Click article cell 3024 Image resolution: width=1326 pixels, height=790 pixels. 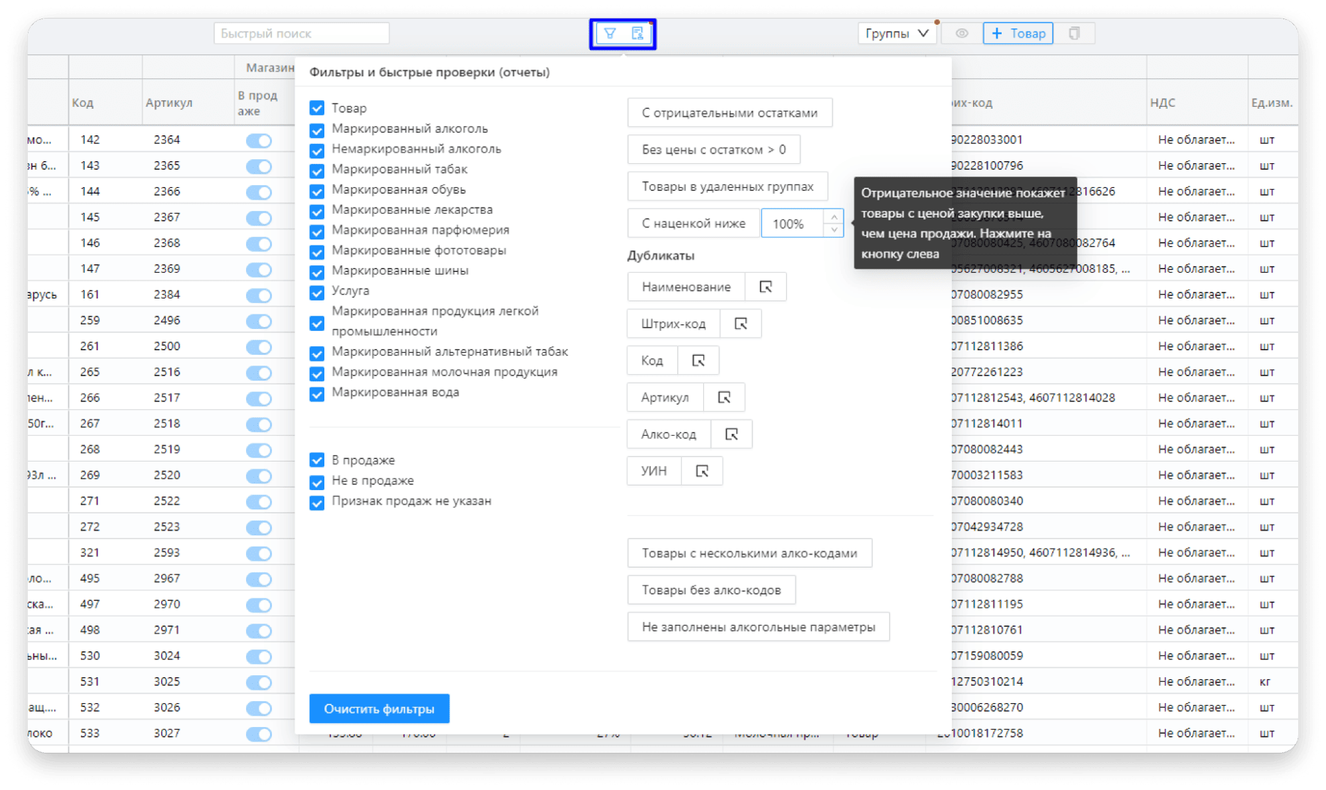pos(166,656)
